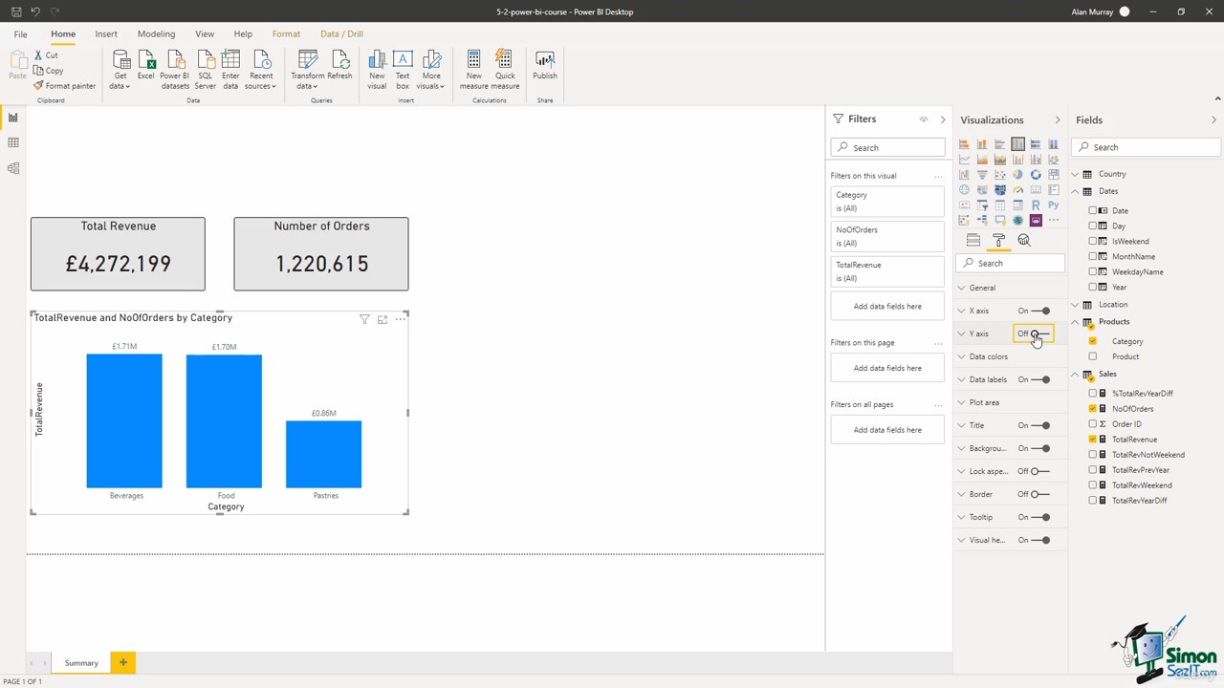Open the Recent sources dropdown
The width and height of the screenshot is (1224, 688).
261,69
